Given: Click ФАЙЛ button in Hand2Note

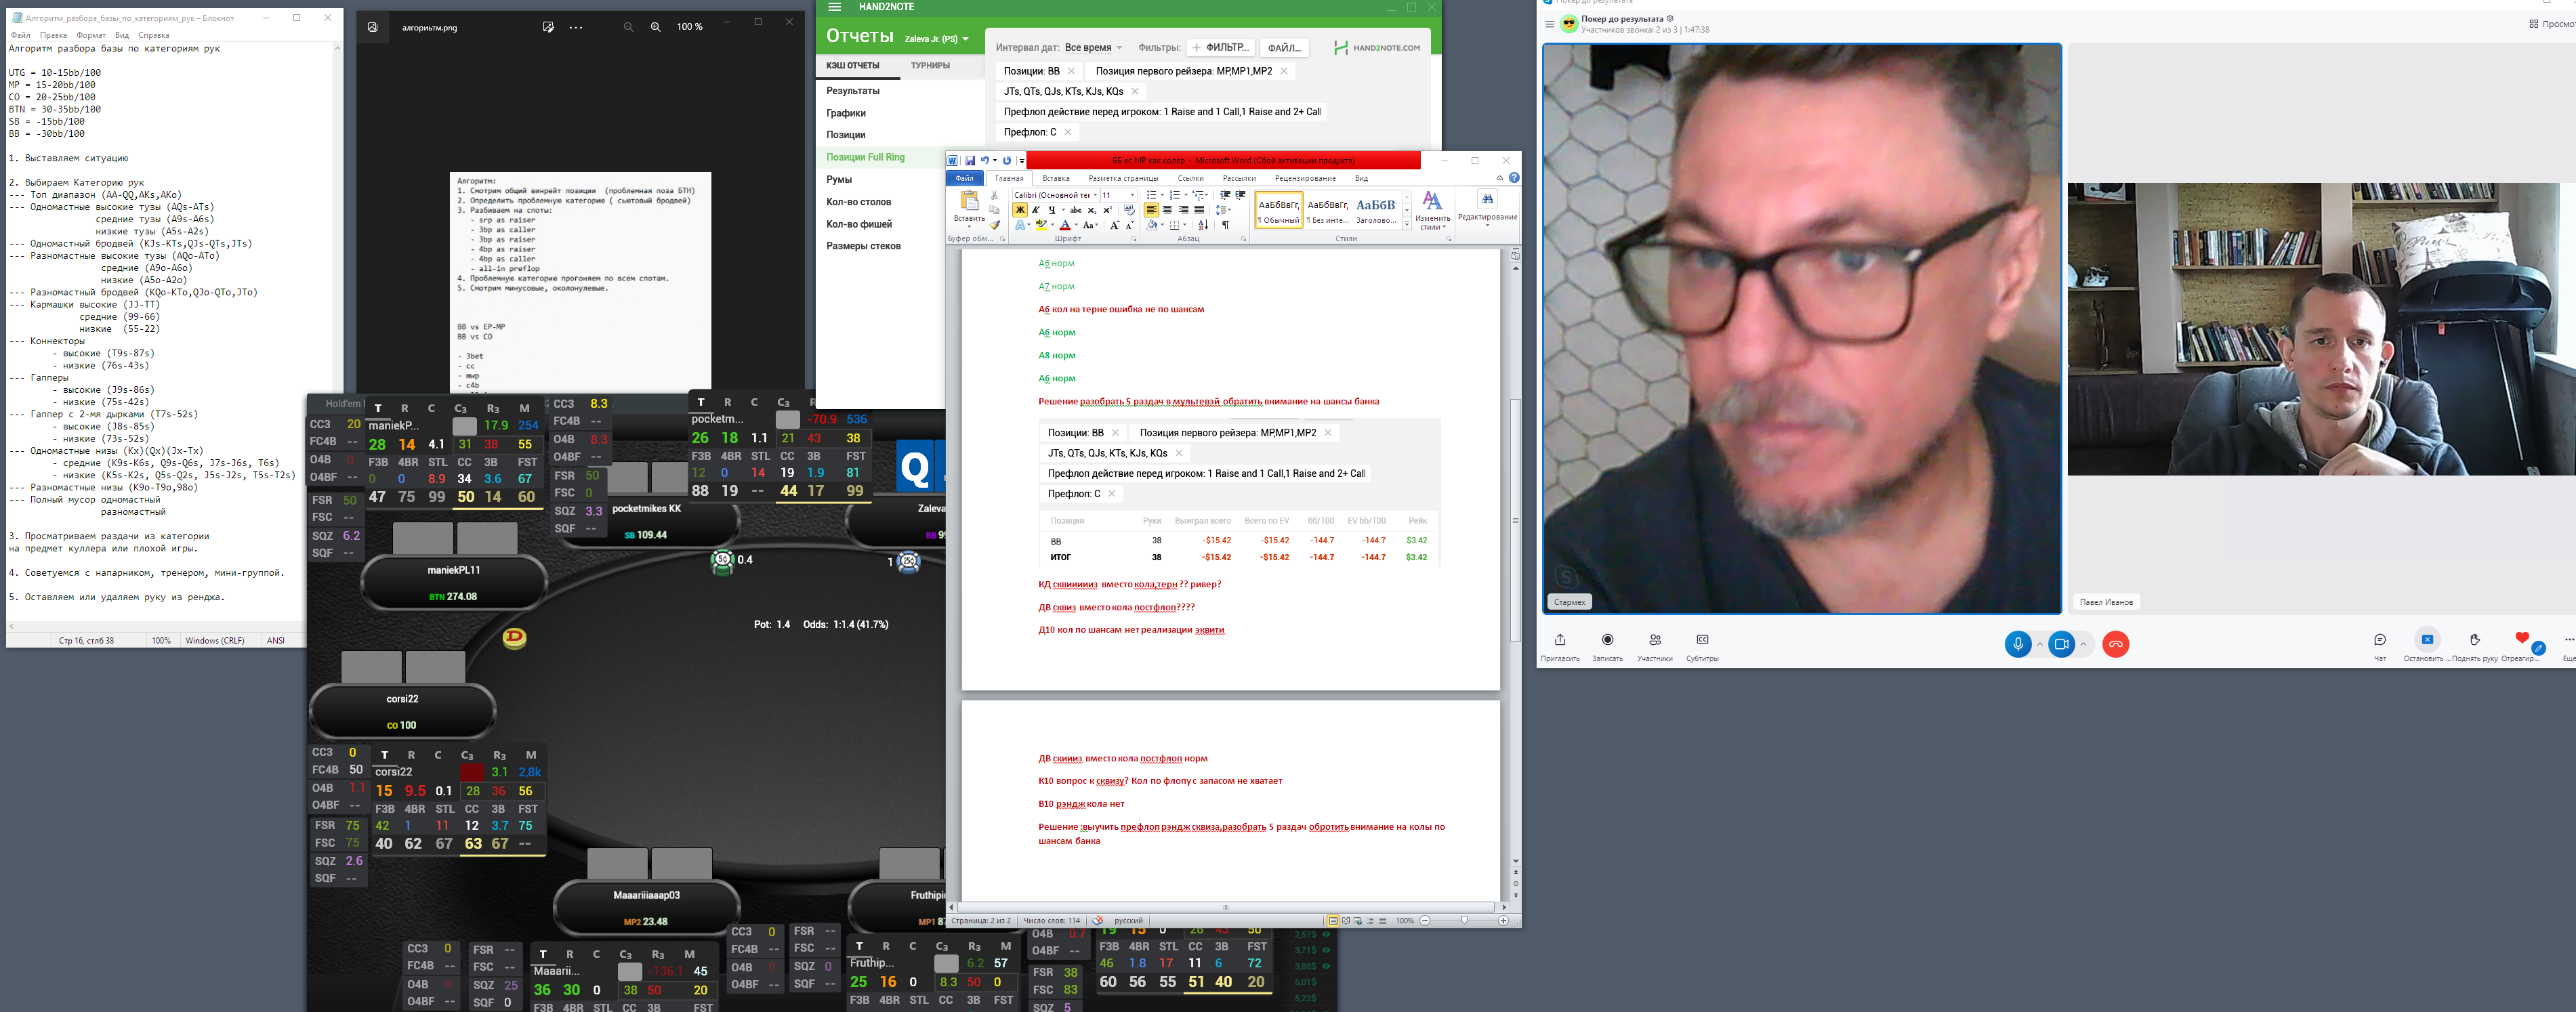Looking at the screenshot, I should pyautogui.click(x=1284, y=48).
